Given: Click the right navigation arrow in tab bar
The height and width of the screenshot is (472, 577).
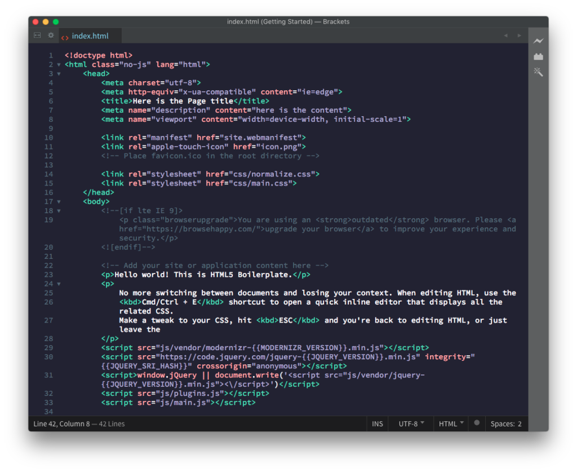Looking at the screenshot, I should (x=519, y=36).
